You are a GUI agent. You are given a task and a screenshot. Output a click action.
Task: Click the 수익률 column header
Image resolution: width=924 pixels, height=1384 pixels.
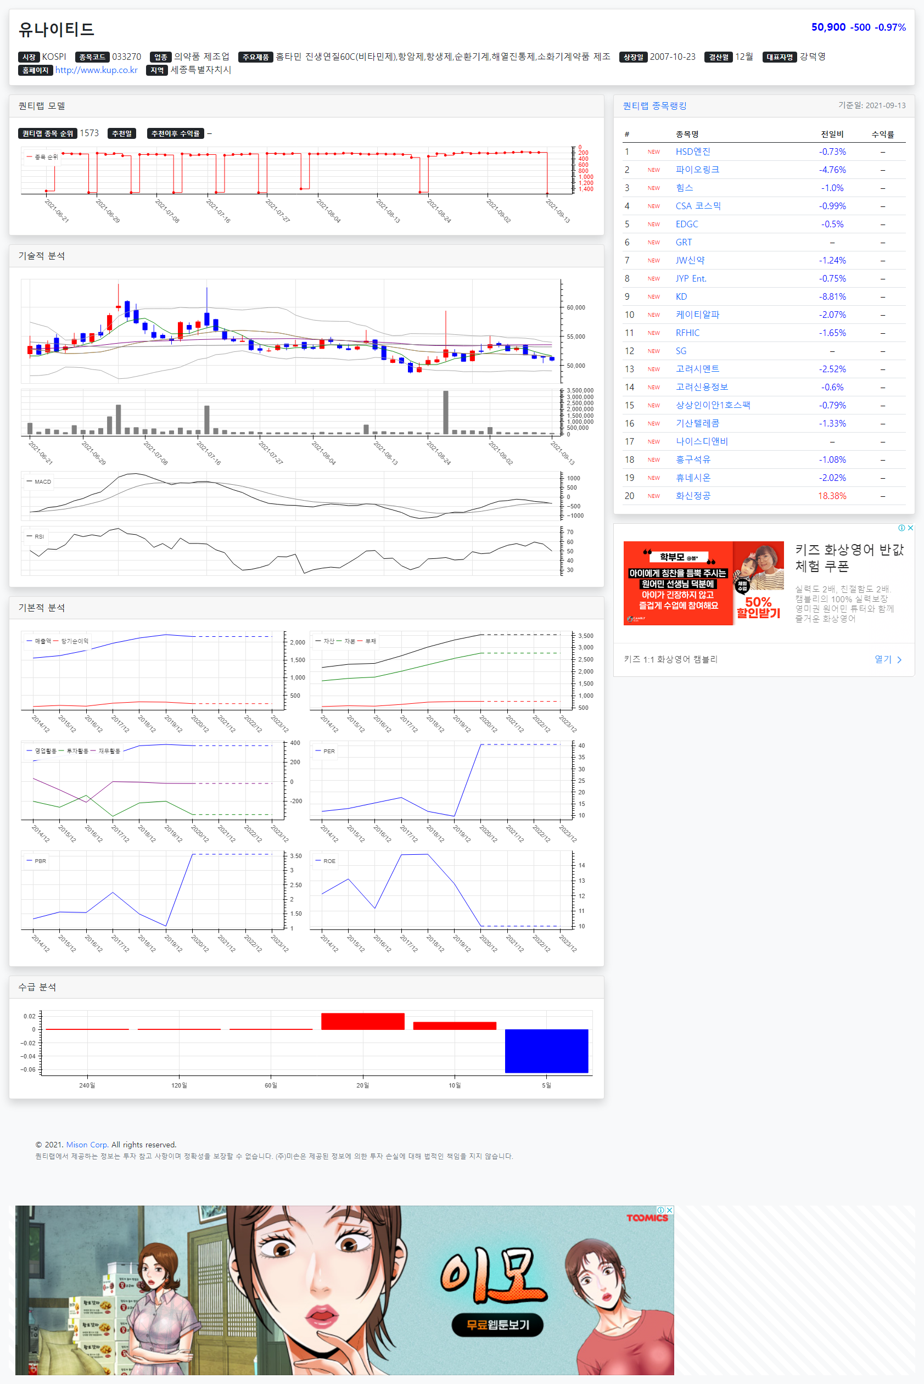(x=882, y=135)
